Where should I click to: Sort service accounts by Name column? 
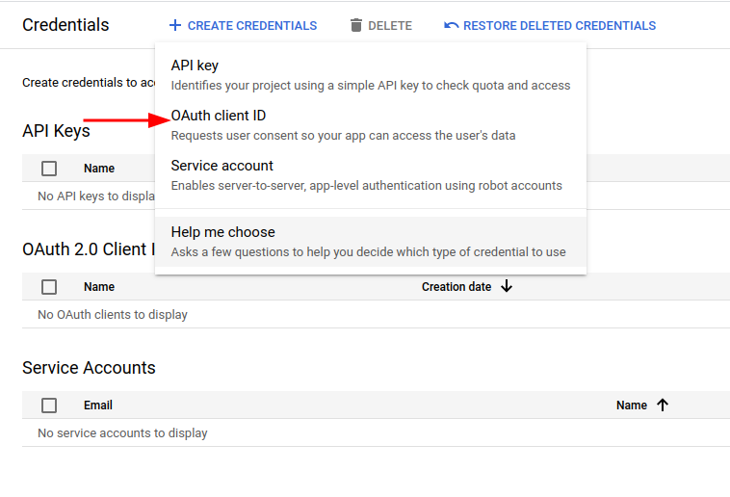point(632,405)
